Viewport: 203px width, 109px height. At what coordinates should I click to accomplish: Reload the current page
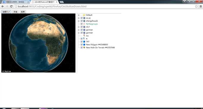(11, 6)
